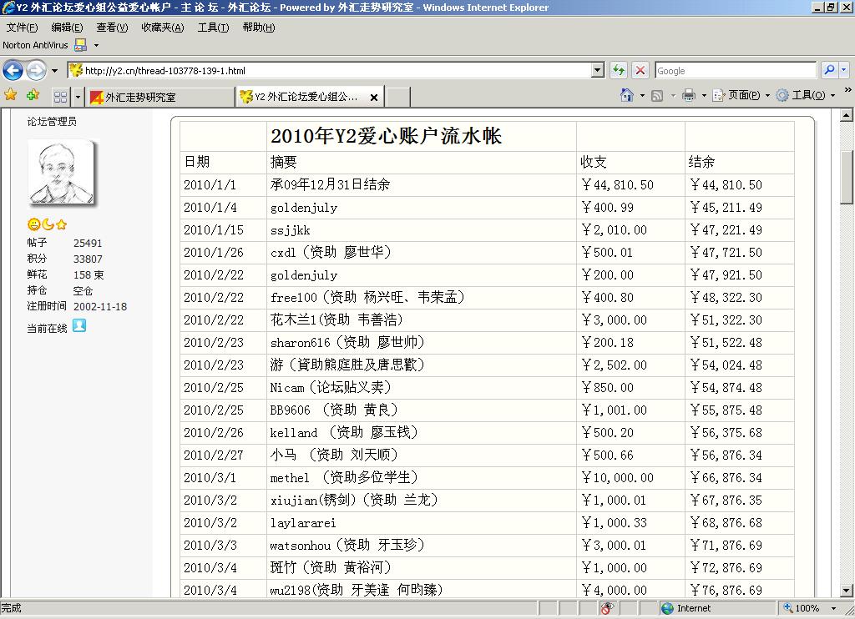This screenshot has height=619, width=855.
Task: Click the 注册时间 2002-11-18 value
Action: 100,307
